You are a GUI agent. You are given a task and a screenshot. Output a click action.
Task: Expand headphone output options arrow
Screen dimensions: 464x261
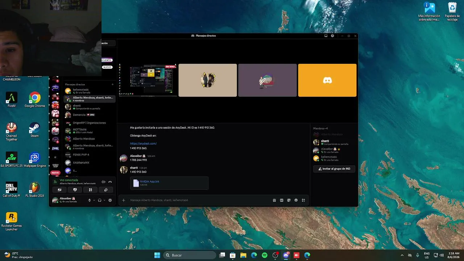tap(104, 200)
